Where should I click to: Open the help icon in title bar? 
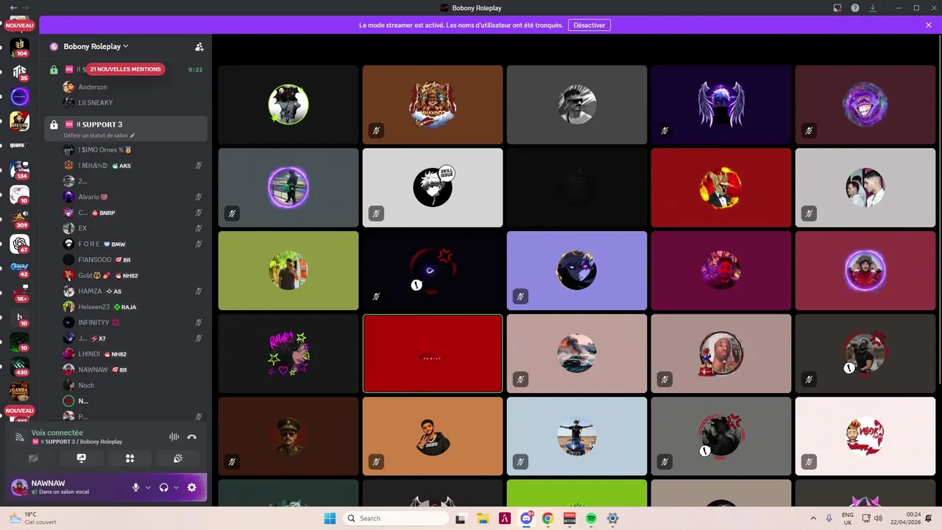click(855, 7)
